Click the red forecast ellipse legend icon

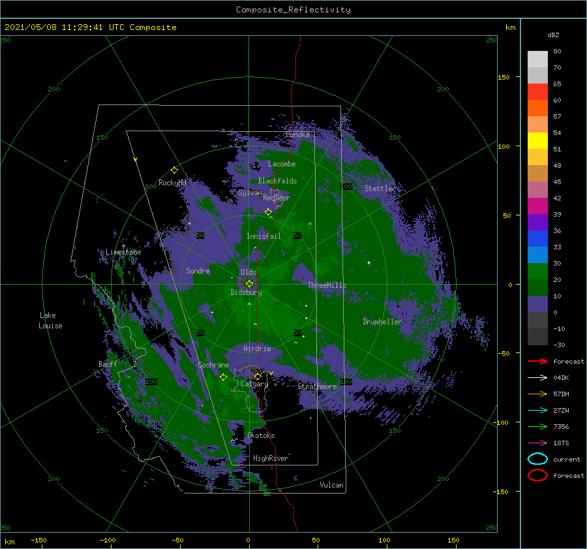(x=537, y=475)
